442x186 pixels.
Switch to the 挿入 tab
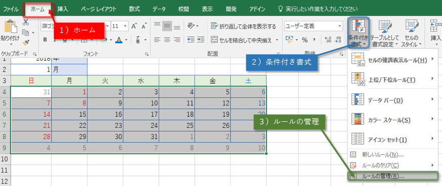63,9
